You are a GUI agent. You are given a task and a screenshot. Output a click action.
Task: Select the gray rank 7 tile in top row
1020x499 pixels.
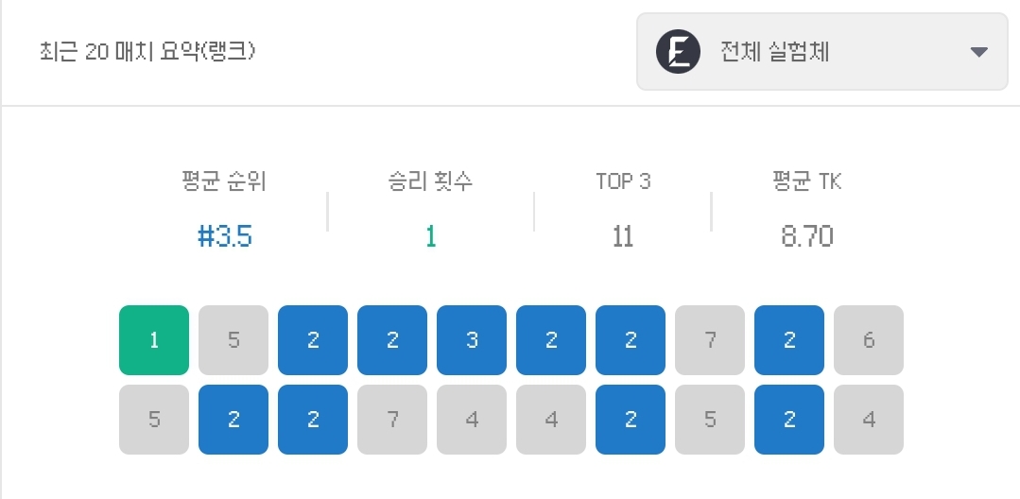[x=710, y=340]
